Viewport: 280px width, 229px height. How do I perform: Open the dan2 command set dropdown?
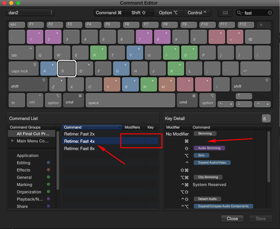click(30, 13)
